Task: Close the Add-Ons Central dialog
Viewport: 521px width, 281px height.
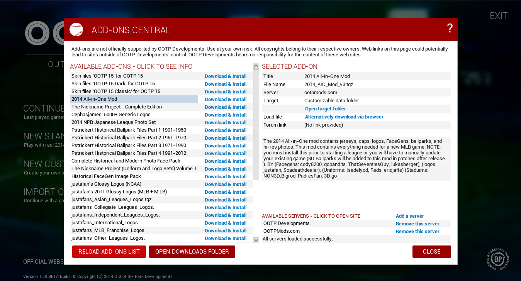Action: [x=431, y=251]
